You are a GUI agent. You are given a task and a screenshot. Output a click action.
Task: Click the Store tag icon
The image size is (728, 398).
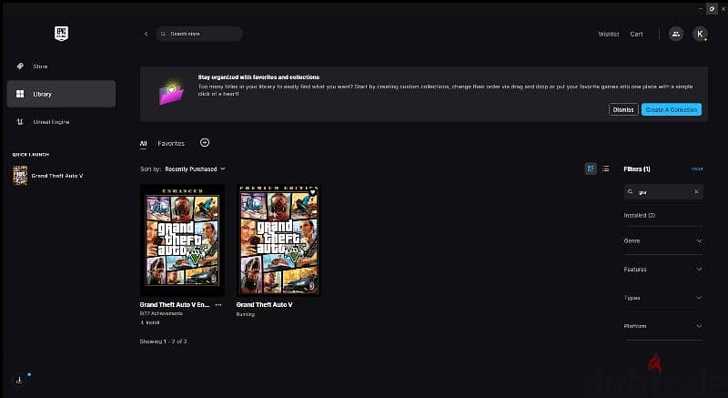[20, 66]
